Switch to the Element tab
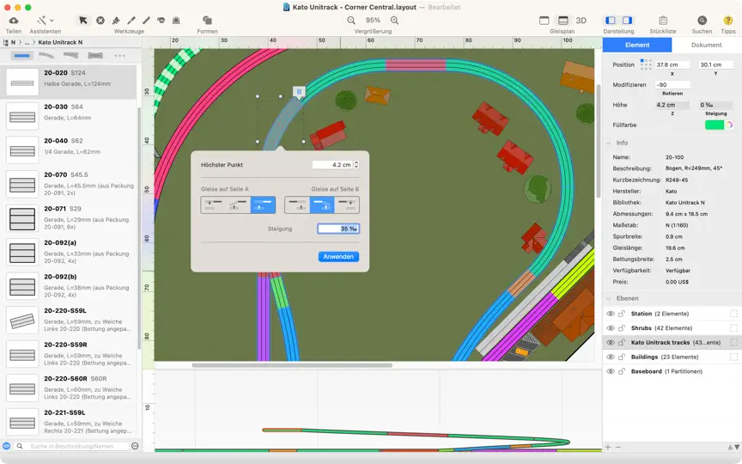The height and width of the screenshot is (464, 742). 637,45
